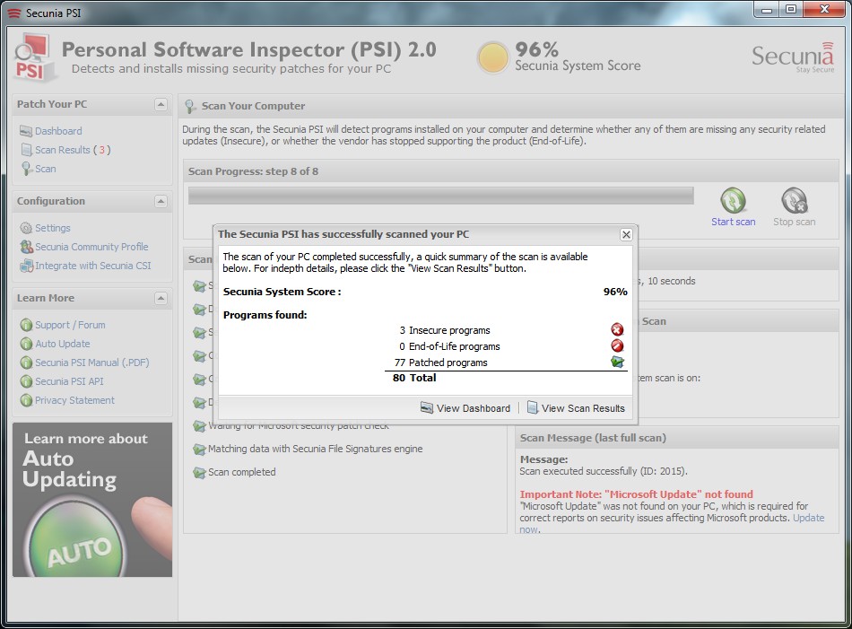Click the '80 Total' row text

tap(414, 378)
